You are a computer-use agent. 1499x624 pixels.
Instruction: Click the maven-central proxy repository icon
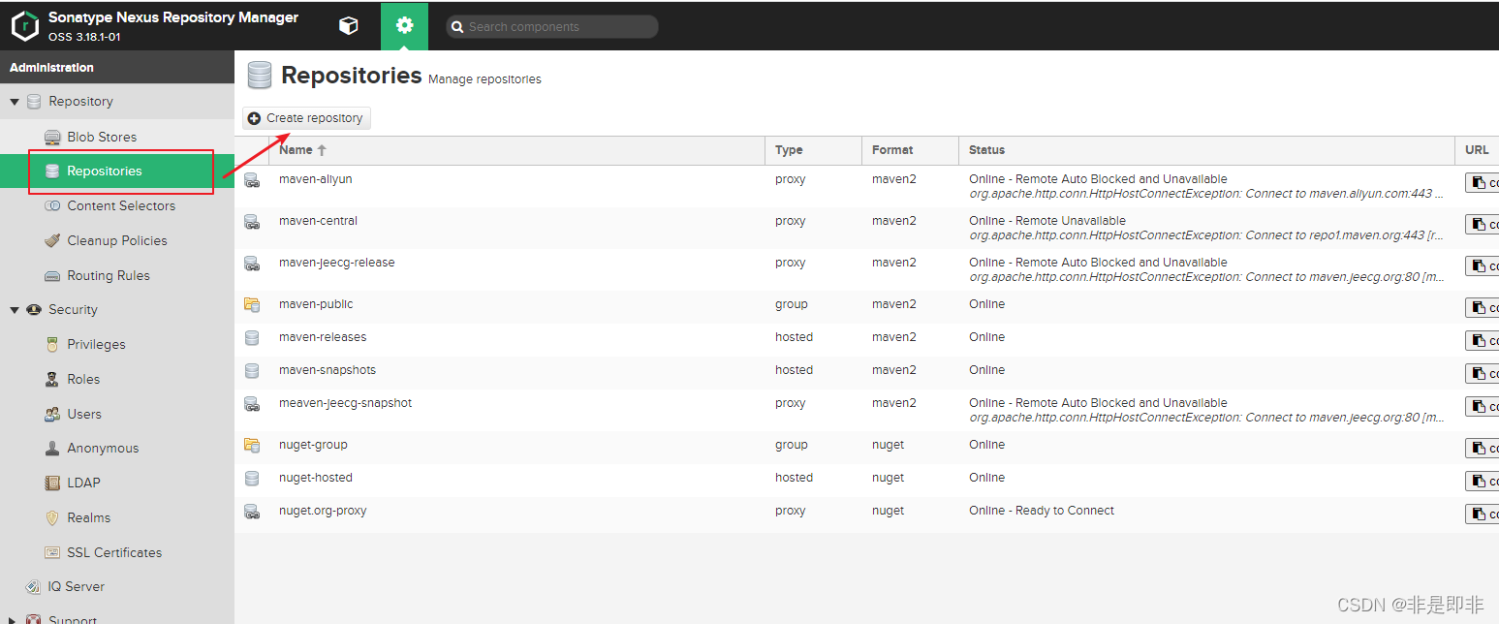point(252,222)
